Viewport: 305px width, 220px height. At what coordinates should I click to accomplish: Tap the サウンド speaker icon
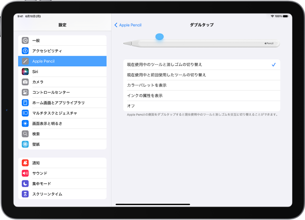[25, 173]
